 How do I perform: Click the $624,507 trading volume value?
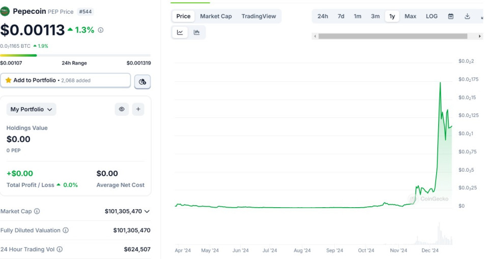tap(137, 249)
